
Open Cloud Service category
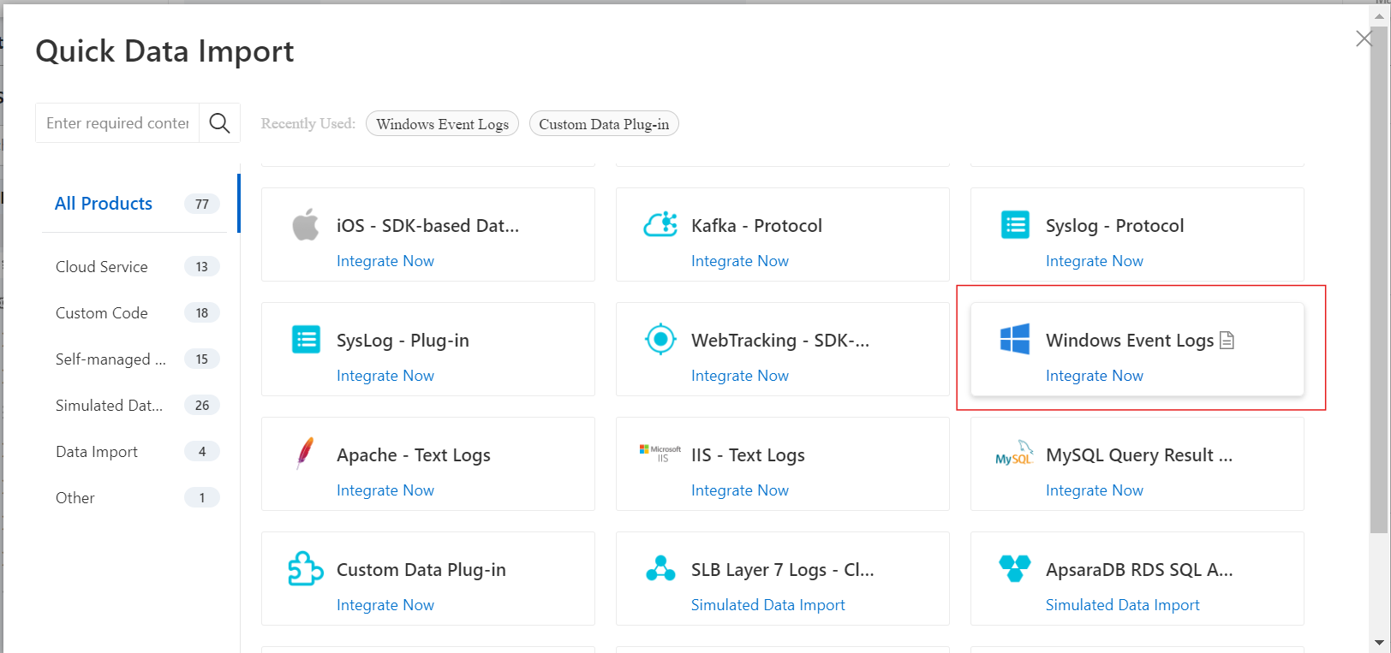101,267
